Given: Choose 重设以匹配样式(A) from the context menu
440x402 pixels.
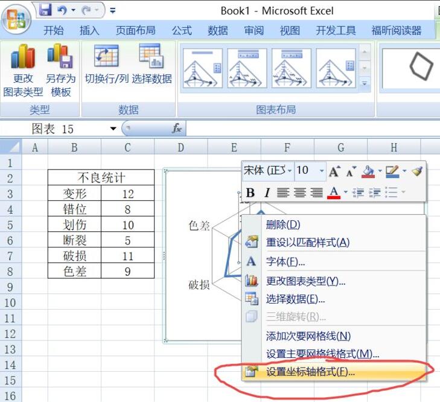Looking at the screenshot, I should tap(334, 242).
